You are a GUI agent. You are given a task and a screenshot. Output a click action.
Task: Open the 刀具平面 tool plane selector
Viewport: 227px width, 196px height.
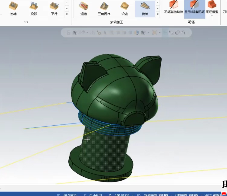tap(186, 195)
